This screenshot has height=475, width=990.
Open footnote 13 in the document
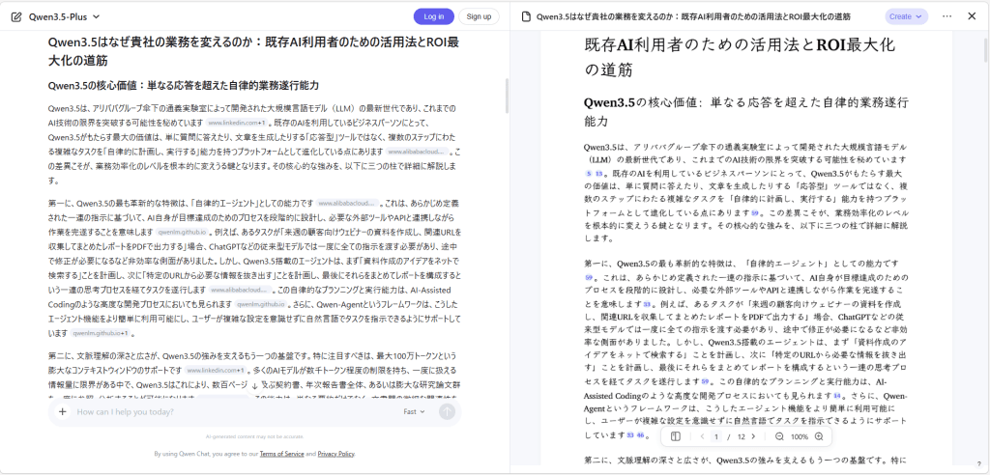coord(598,173)
